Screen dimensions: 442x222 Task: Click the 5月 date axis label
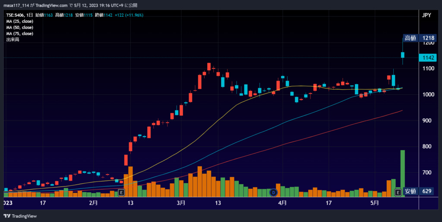pyautogui.click(x=374, y=203)
